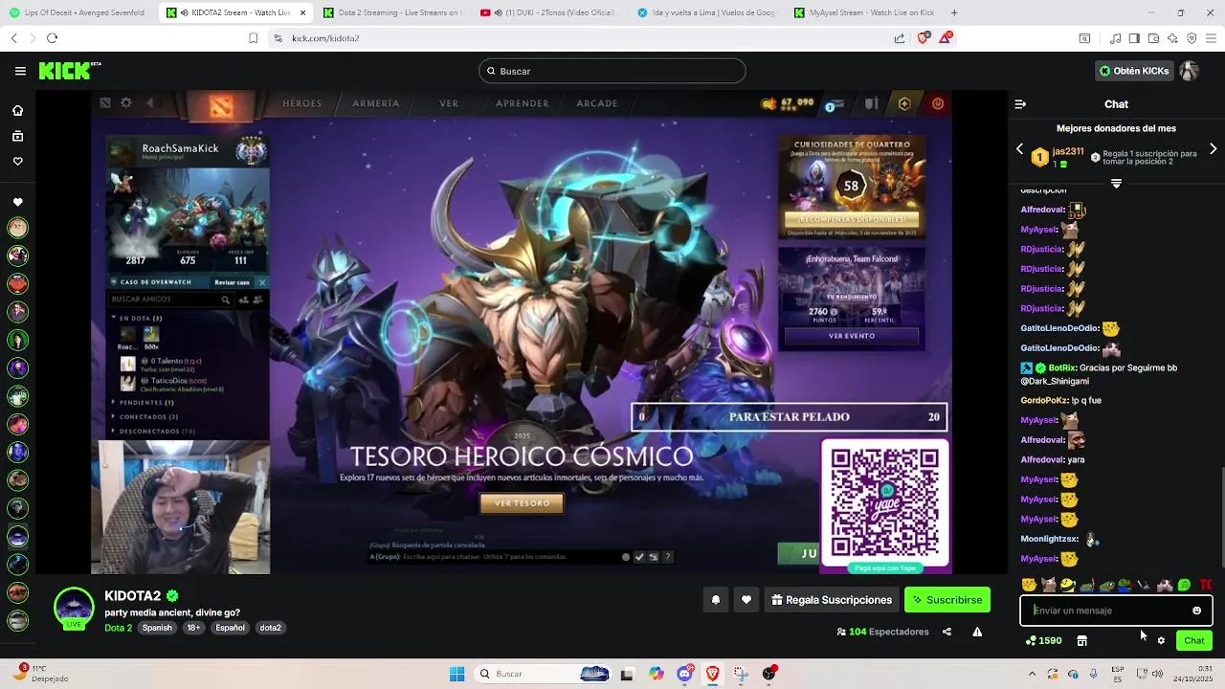Viewport: 1225px width, 689px height.
Task: Open chat settings gear icon
Action: click(x=1161, y=640)
